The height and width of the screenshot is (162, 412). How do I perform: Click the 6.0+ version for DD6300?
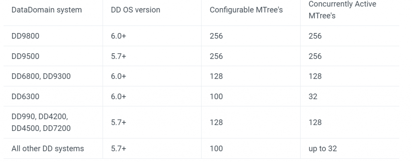[x=118, y=96]
